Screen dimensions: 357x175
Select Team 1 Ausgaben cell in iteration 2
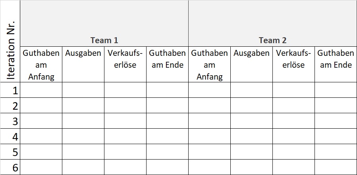tap(83, 106)
